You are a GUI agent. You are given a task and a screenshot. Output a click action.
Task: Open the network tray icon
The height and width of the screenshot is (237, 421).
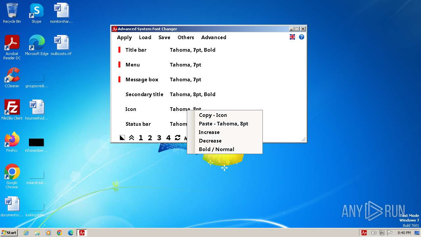(382, 233)
